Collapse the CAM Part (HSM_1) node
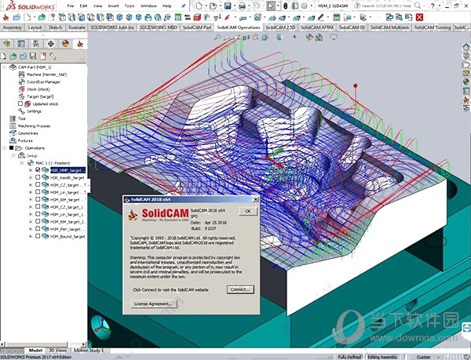 [x=5, y=67]
